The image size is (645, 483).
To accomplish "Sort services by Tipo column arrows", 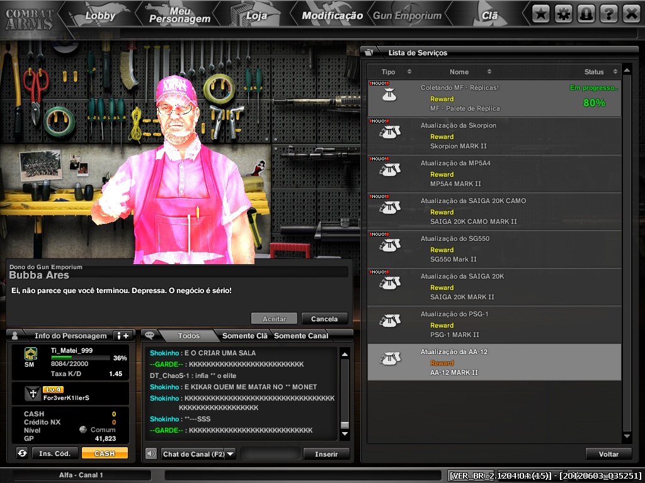I will coord(409,72).
